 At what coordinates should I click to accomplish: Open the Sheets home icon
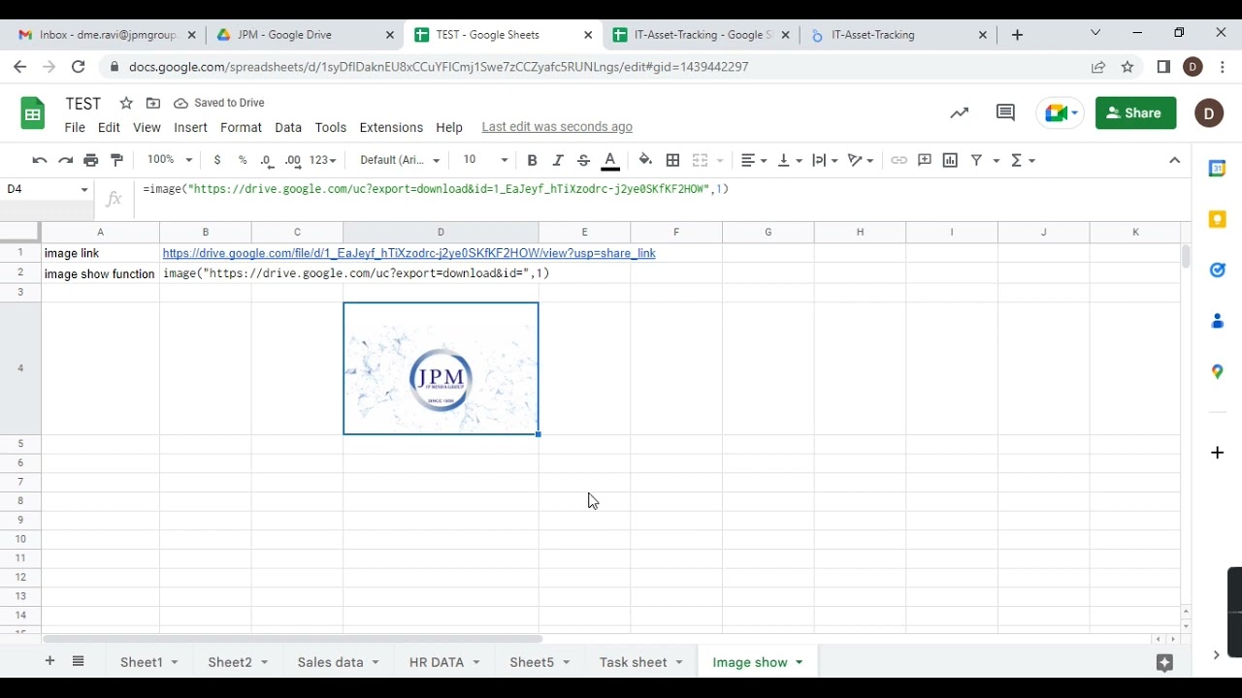point(33,113)
